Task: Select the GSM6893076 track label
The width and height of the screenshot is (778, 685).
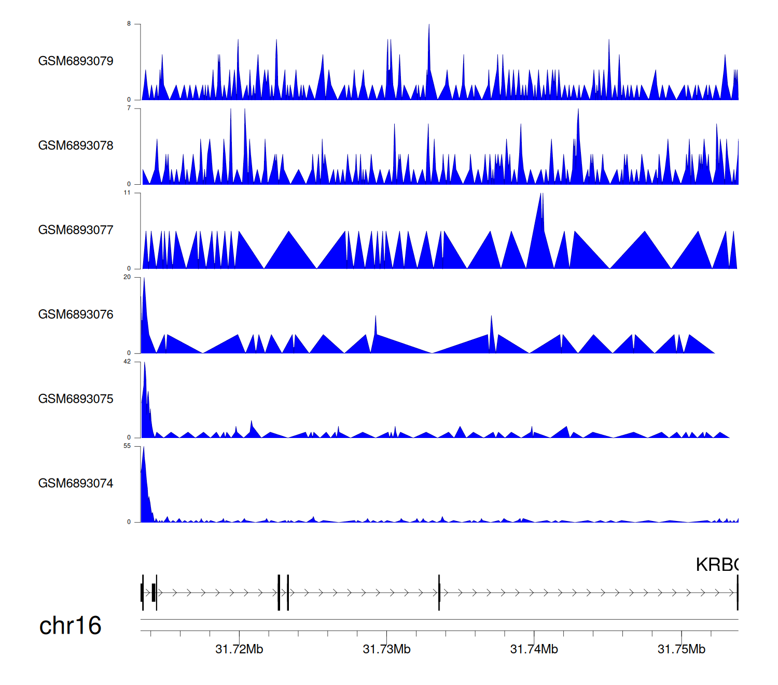Action: click(x=76, y=314)
